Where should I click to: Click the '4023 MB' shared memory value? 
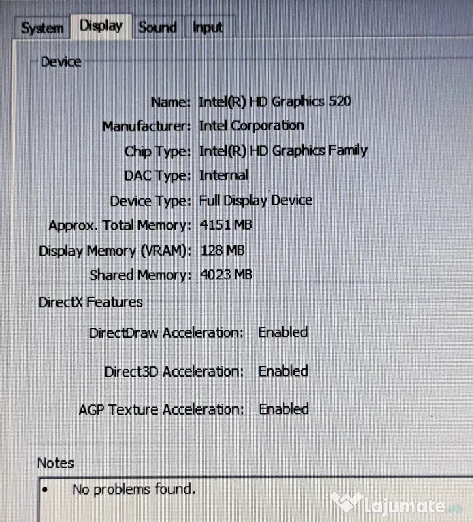[x=226, y=275]
